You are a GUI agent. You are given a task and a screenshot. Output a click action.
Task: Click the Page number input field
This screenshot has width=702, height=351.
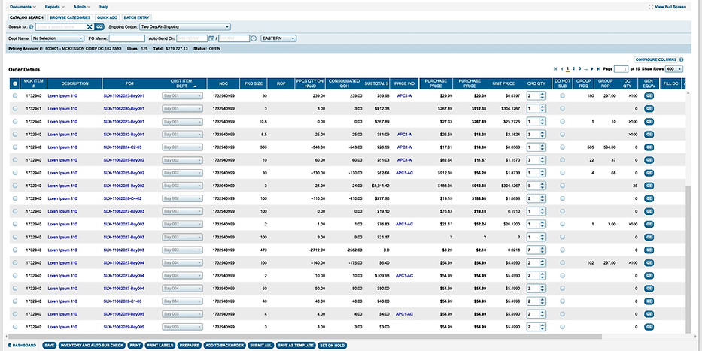(x=621, y=69)
